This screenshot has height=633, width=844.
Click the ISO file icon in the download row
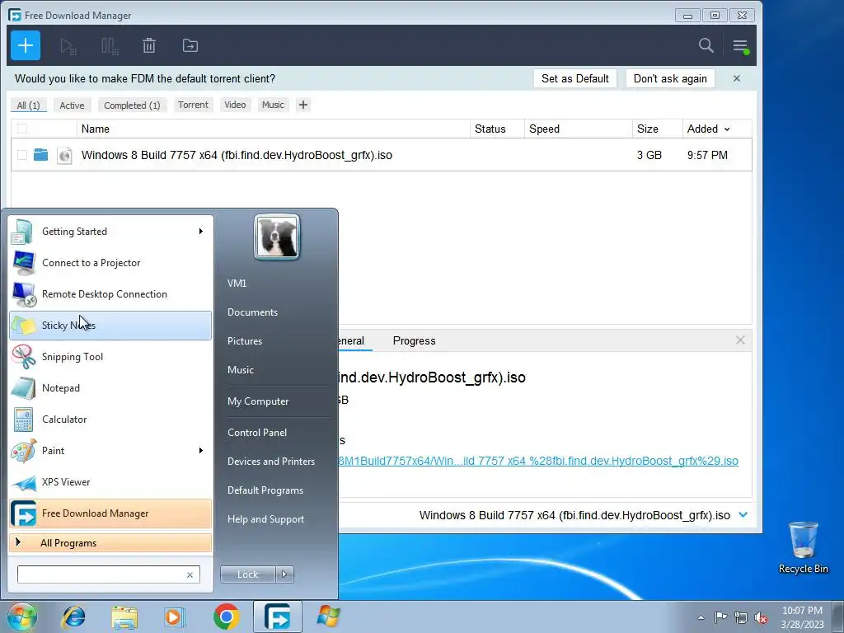pyautogui.click(x=64, y=155)
